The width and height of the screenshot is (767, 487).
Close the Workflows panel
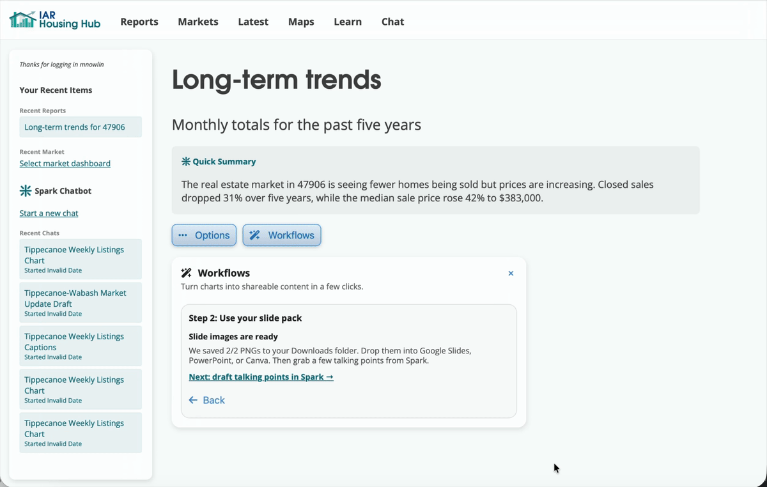click(511, 274)
